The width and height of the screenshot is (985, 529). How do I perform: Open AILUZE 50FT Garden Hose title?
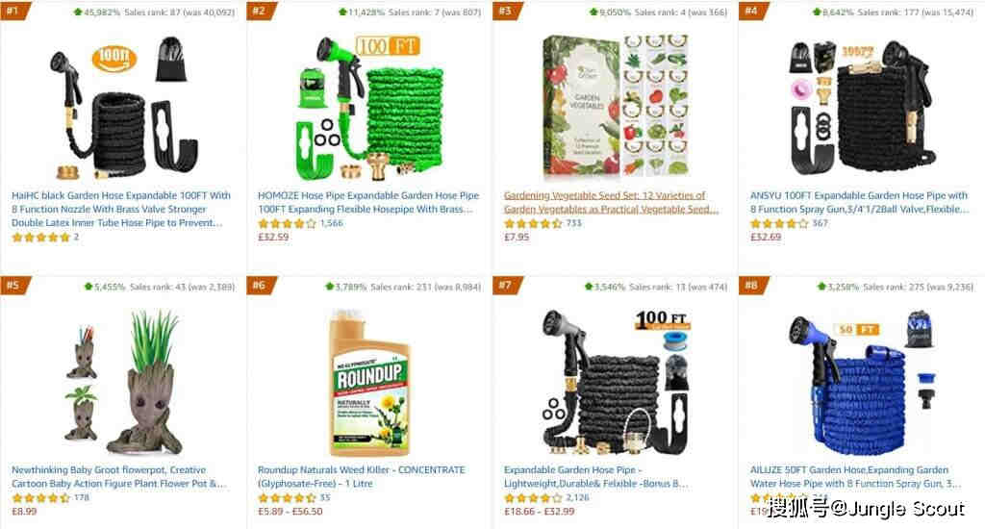coord(855,477)
